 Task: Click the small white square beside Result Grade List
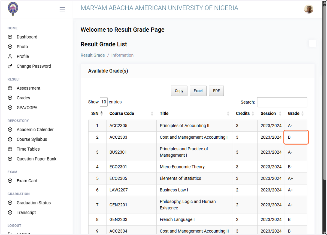(x=313, y=43)
